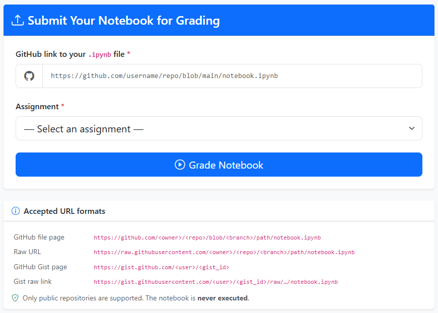Click the Grade Notebook button
Viewport: 438px width, 313px height.
tap(218, 165)
